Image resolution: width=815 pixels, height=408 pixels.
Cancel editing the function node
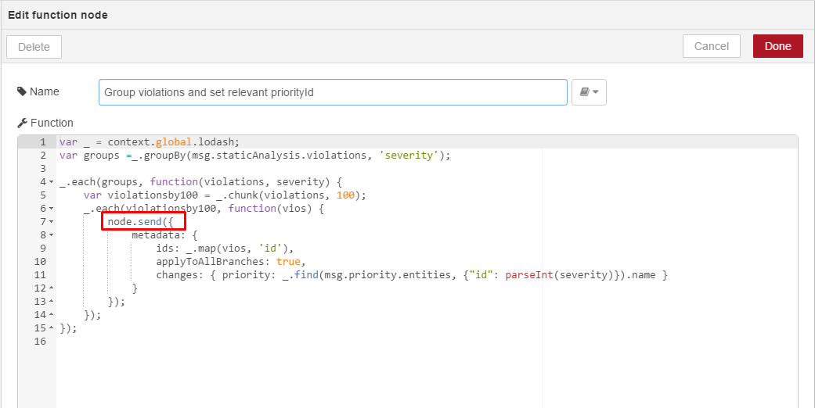pos(711,46)
